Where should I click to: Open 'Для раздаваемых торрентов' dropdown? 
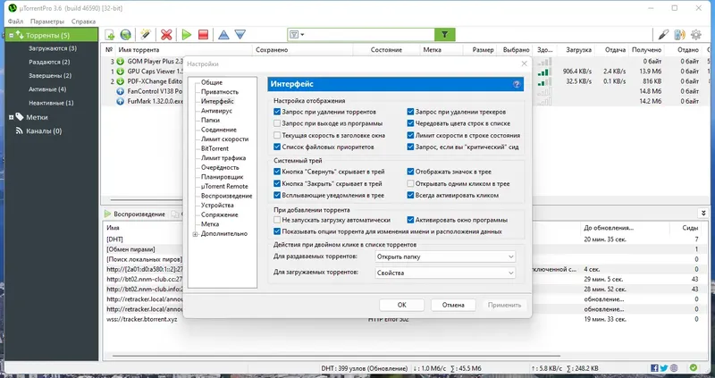pos(445,256)
